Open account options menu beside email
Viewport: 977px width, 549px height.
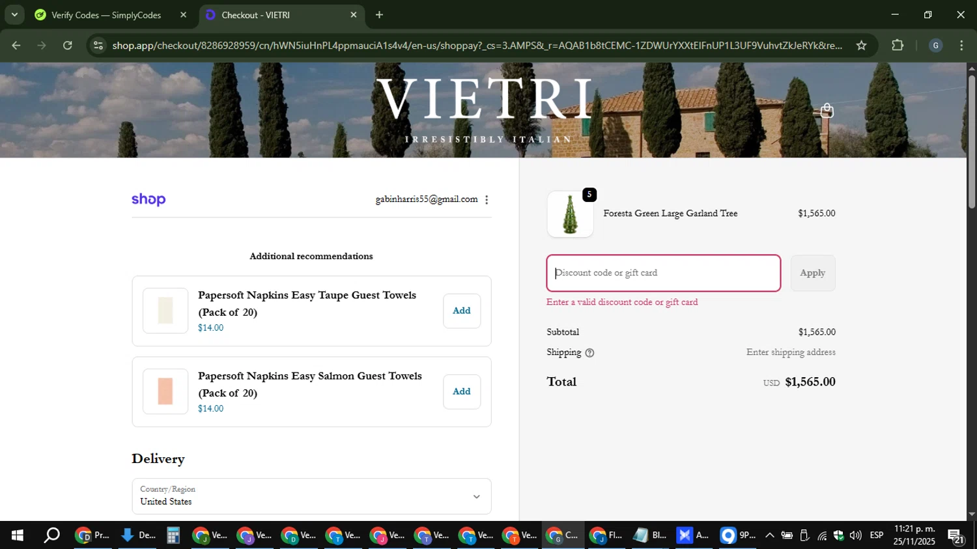[487, 200]
